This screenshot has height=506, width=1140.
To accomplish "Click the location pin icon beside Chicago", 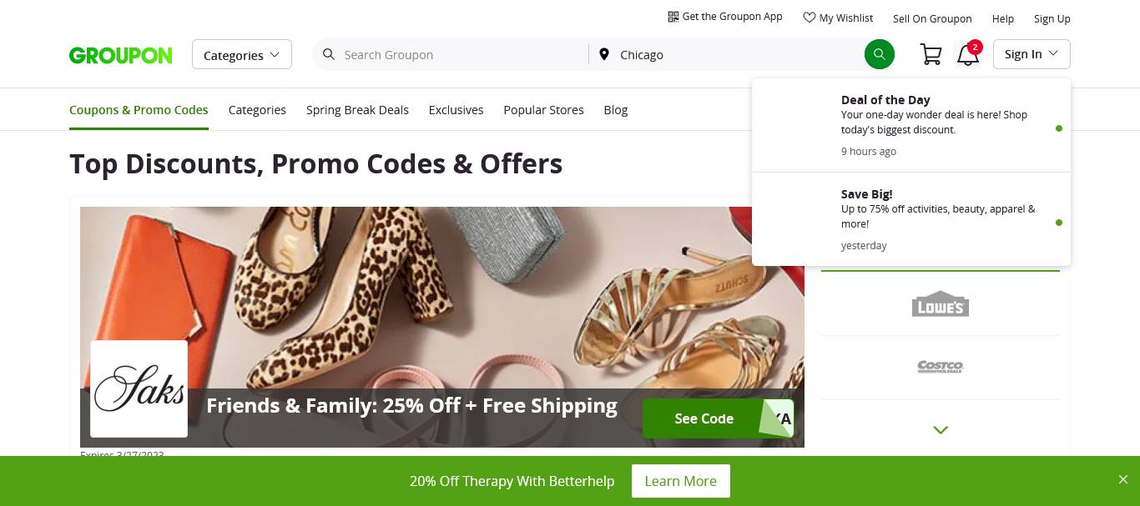I will pos(605,54).
